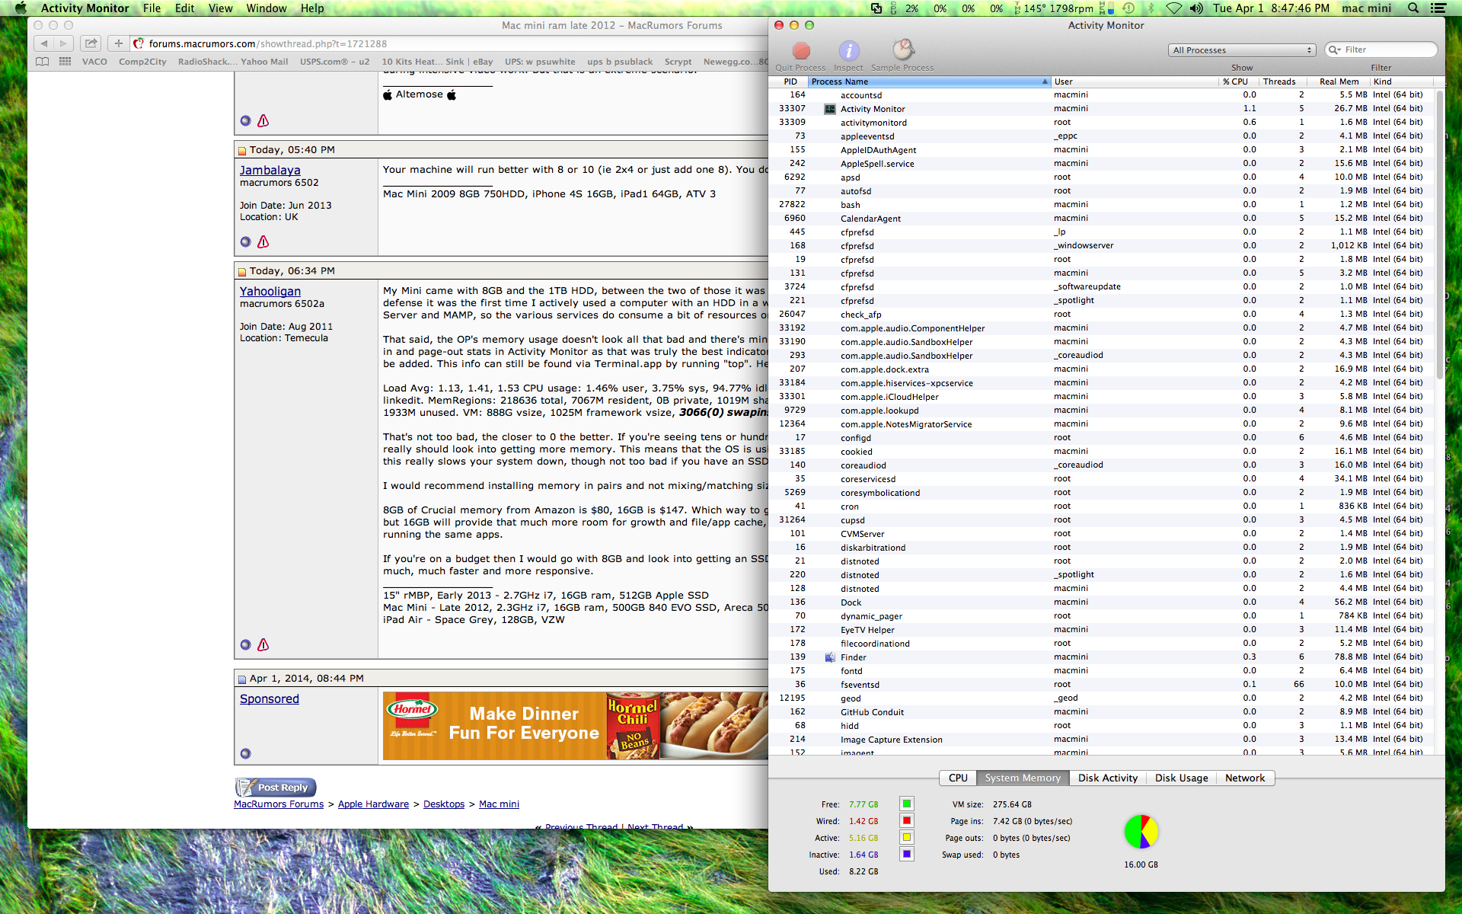Click the green Free memory swatch

click(x=906, y=804)
